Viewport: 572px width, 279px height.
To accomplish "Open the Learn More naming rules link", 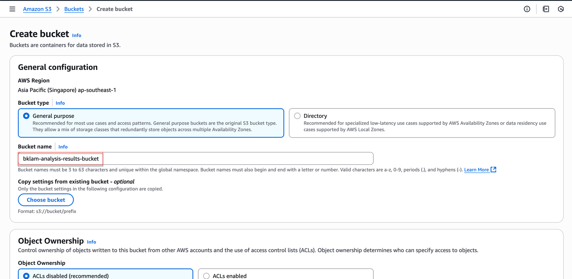I will pyautogui.click(x=476, y=169).
